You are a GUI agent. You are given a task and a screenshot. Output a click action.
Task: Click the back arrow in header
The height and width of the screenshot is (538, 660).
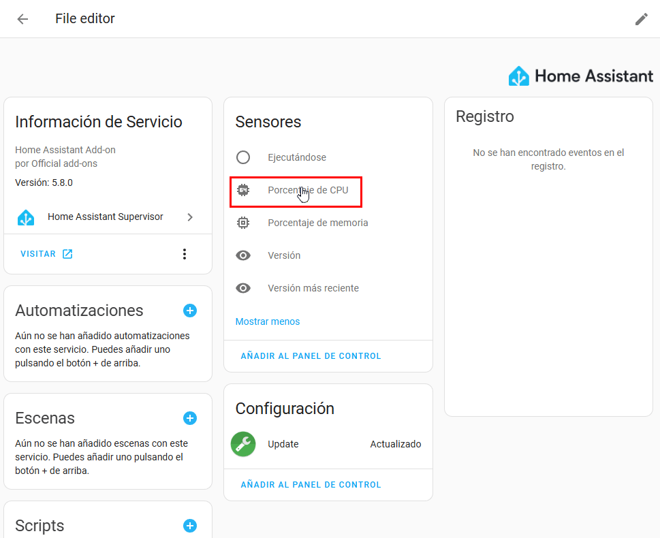coord(22,19)
